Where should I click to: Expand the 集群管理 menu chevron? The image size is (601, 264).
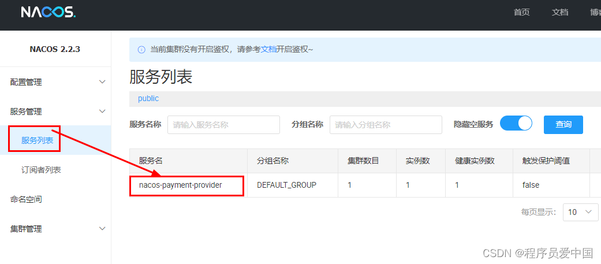(x=102, y=229)
